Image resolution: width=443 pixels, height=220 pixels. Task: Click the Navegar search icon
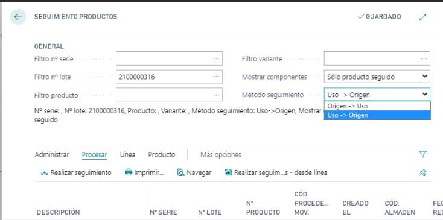coord(181,172)
